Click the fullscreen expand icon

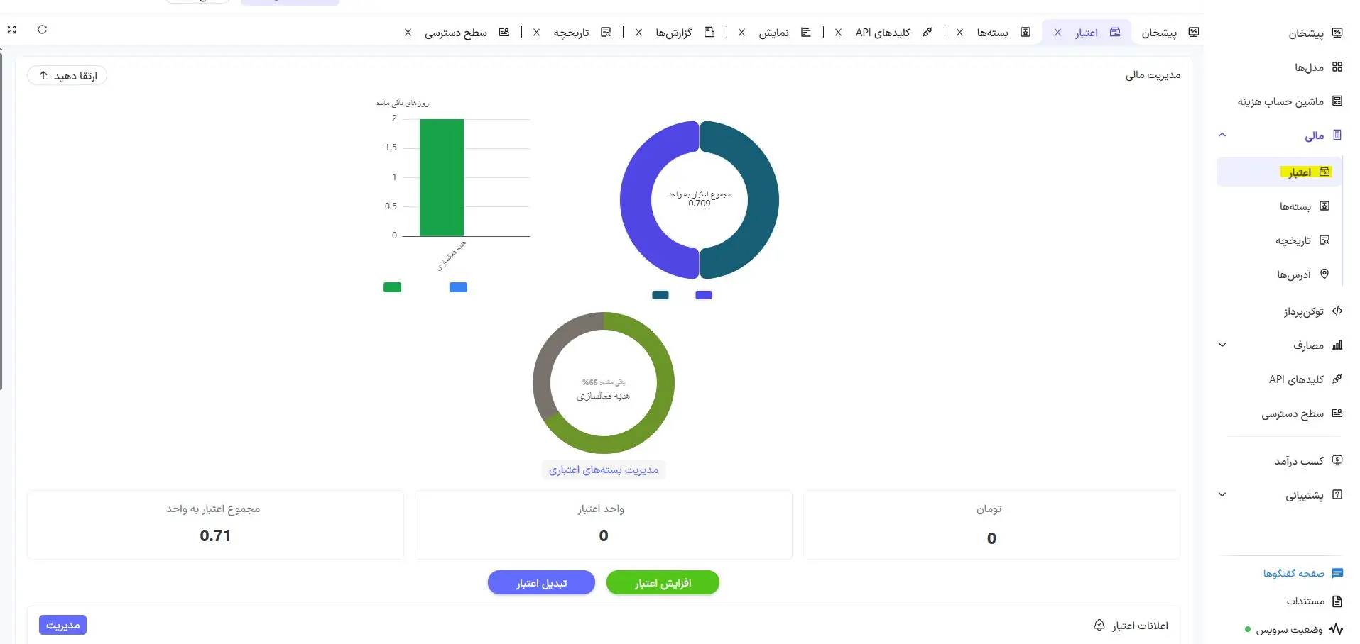11,30
